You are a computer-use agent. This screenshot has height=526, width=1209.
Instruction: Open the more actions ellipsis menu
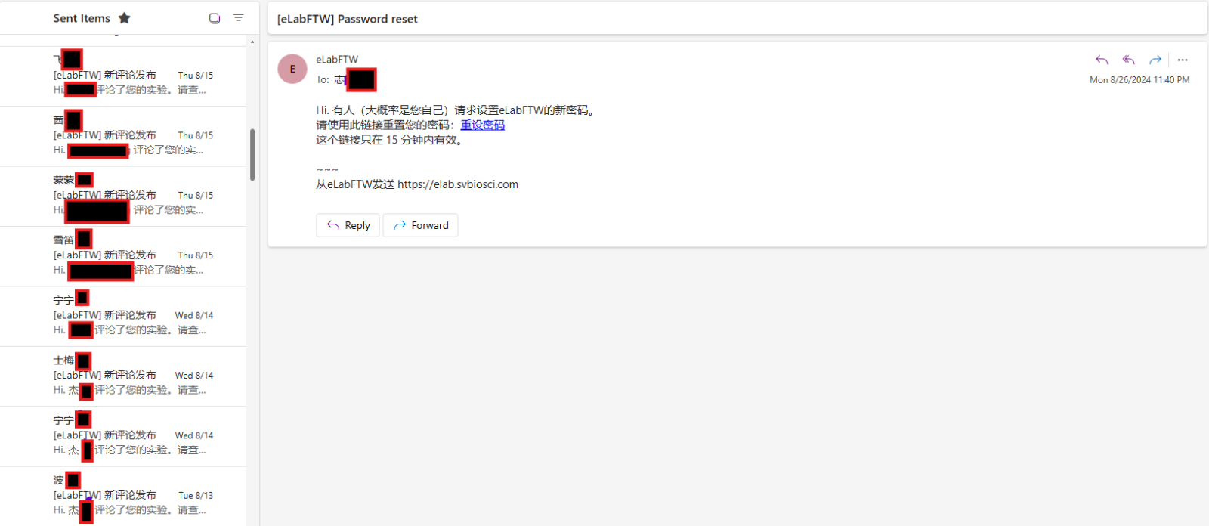[x=1183, y=60]
